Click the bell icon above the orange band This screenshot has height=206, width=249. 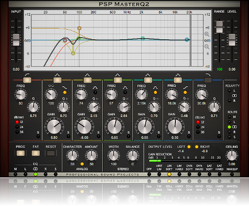pyautogui.click(x=58, y=75)
